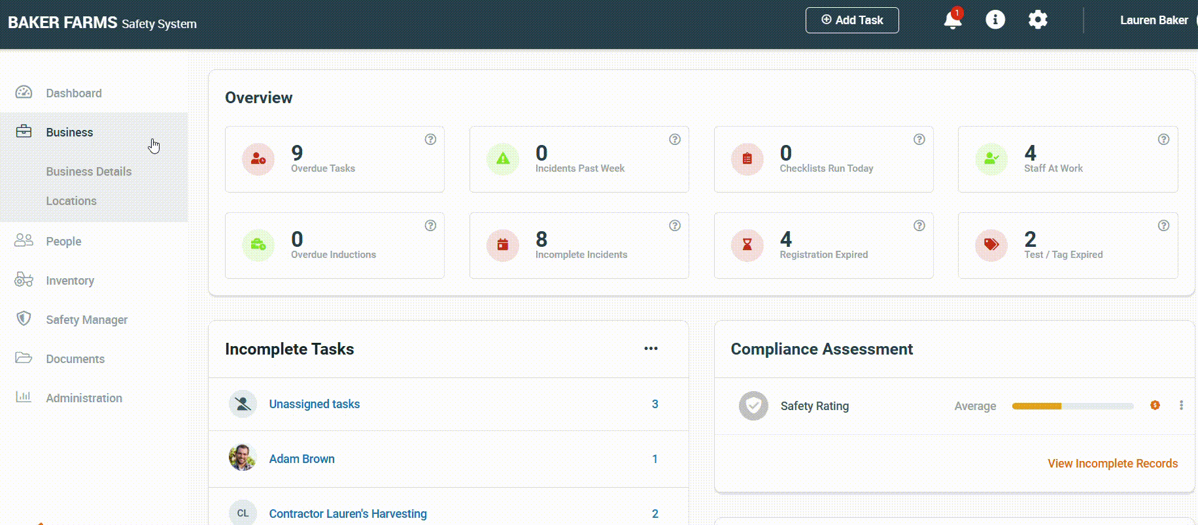The height and width of the screenshot is (525, 1198).
Task: Click Adam Brown's profile photo
Action: click(242, 458)
